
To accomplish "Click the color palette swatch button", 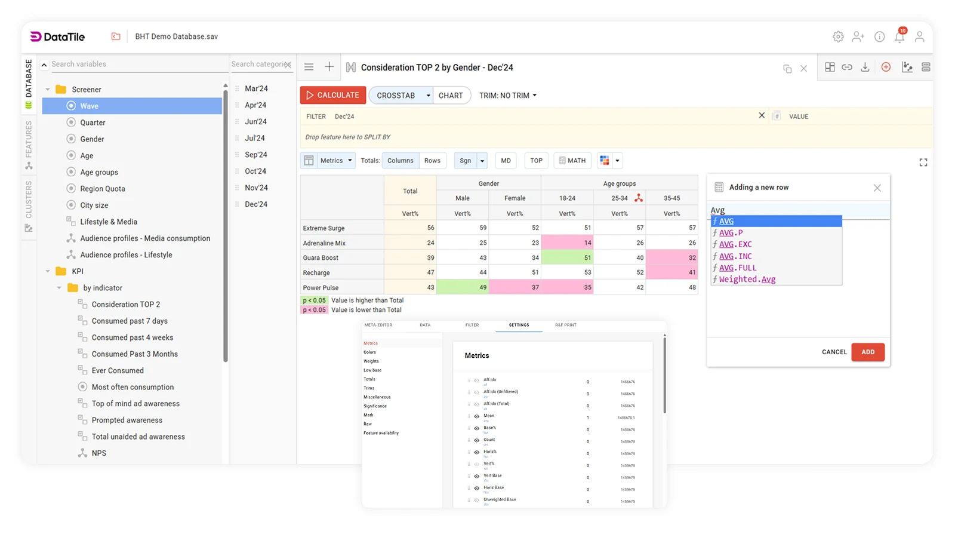I will [x=605, y=161].
